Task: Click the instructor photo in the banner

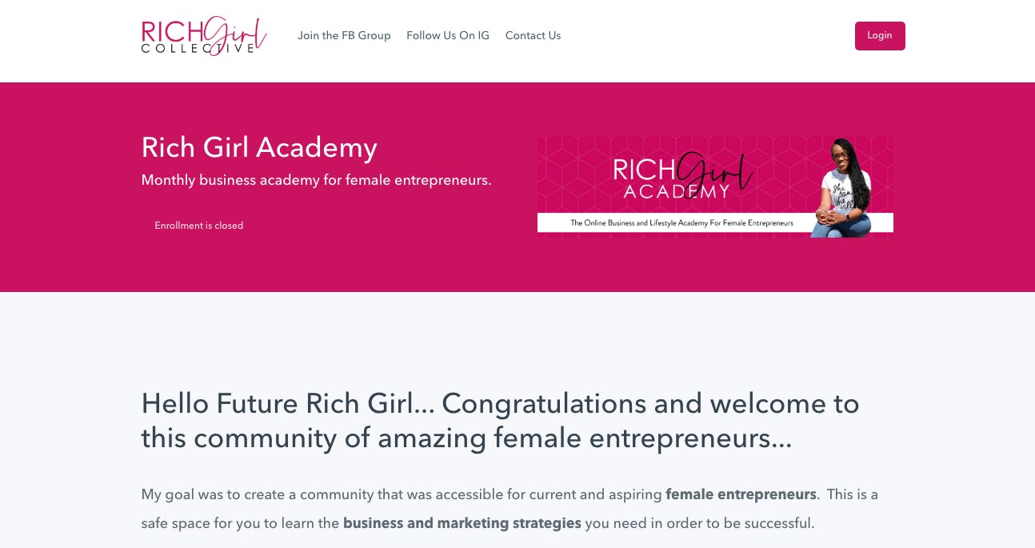Action: coord(844,186)
